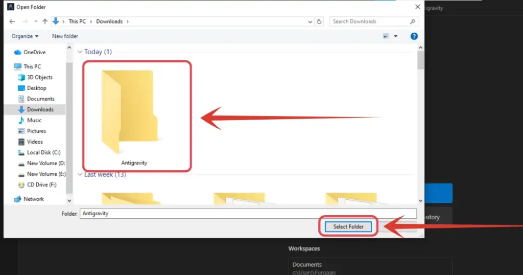Open the view options dropdown arrow

tap(395, 36)
